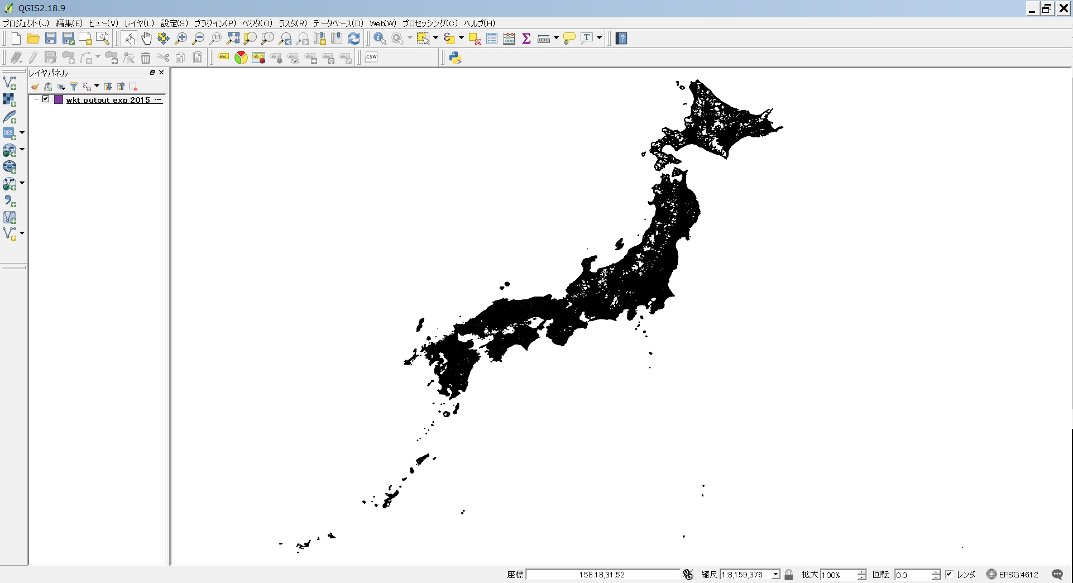Click the purple swatch of wkt_output_exp_2015
This screenshot has height=583, width=1073.
(59, 99)
